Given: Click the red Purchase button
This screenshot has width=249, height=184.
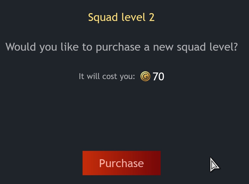Looking at the screenshot, I should tap(122, 163).
